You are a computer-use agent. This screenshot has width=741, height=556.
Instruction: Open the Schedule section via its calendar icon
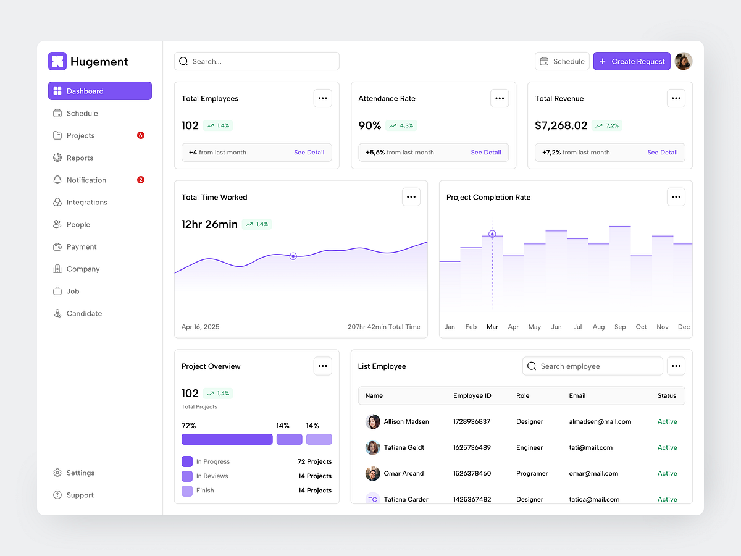(56, 113)
